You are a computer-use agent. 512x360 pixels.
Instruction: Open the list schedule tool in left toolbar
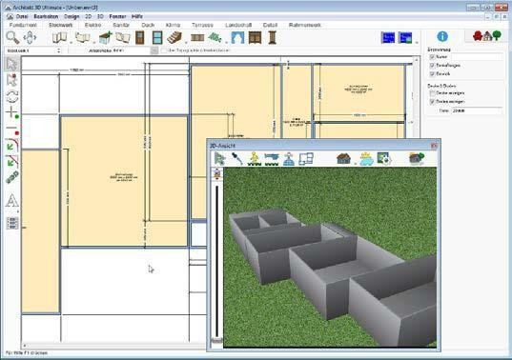12,223
